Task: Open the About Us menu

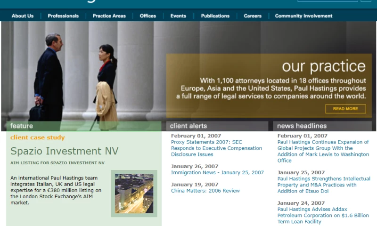Action: coord(23,16)
